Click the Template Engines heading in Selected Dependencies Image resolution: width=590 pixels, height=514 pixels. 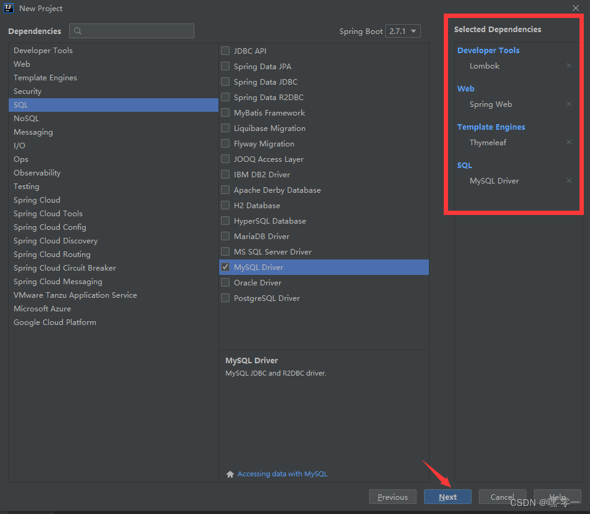click(x=491, y=127)
